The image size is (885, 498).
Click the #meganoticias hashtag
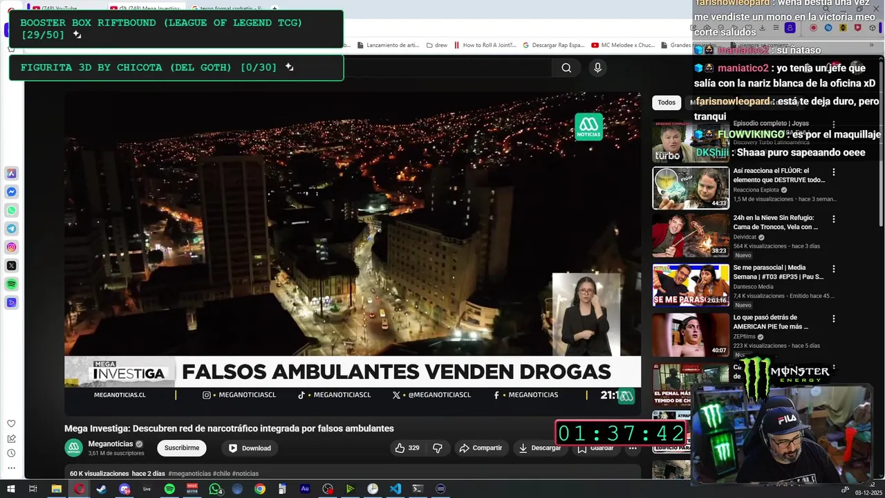click(189, 474)
